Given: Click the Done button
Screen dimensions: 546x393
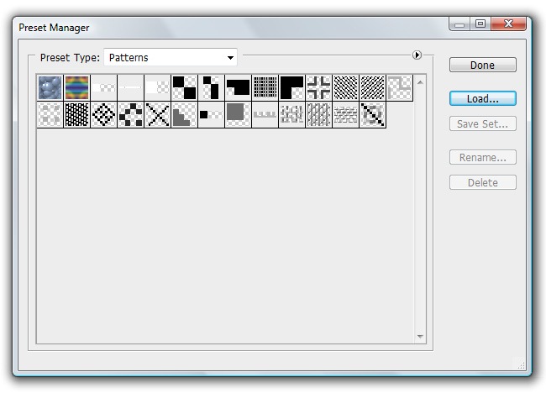Looking at the screenshot, I should click(482, 65).
